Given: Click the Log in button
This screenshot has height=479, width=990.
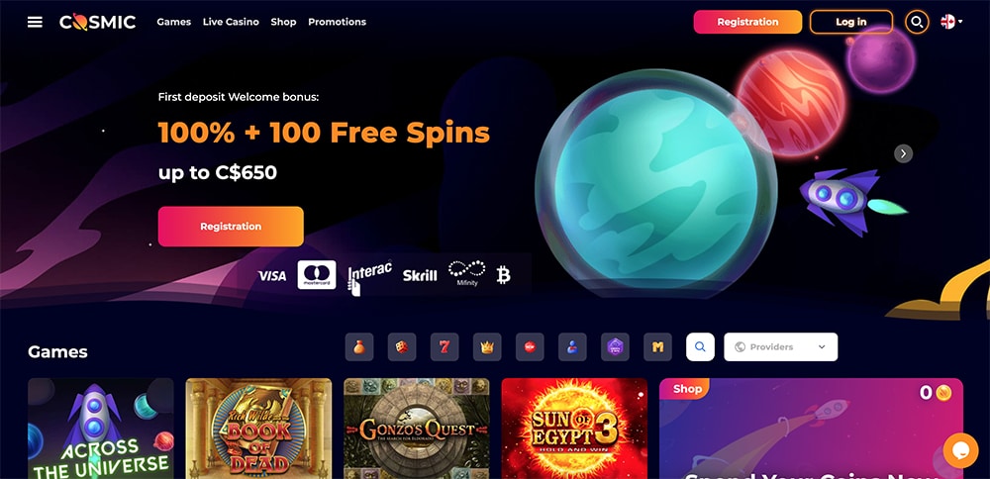Looking at the screenshot, I should click(851, 22).
